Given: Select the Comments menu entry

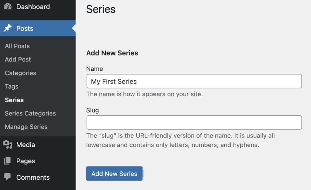Looking at the screenshot, I should click(x=33, y=177).
